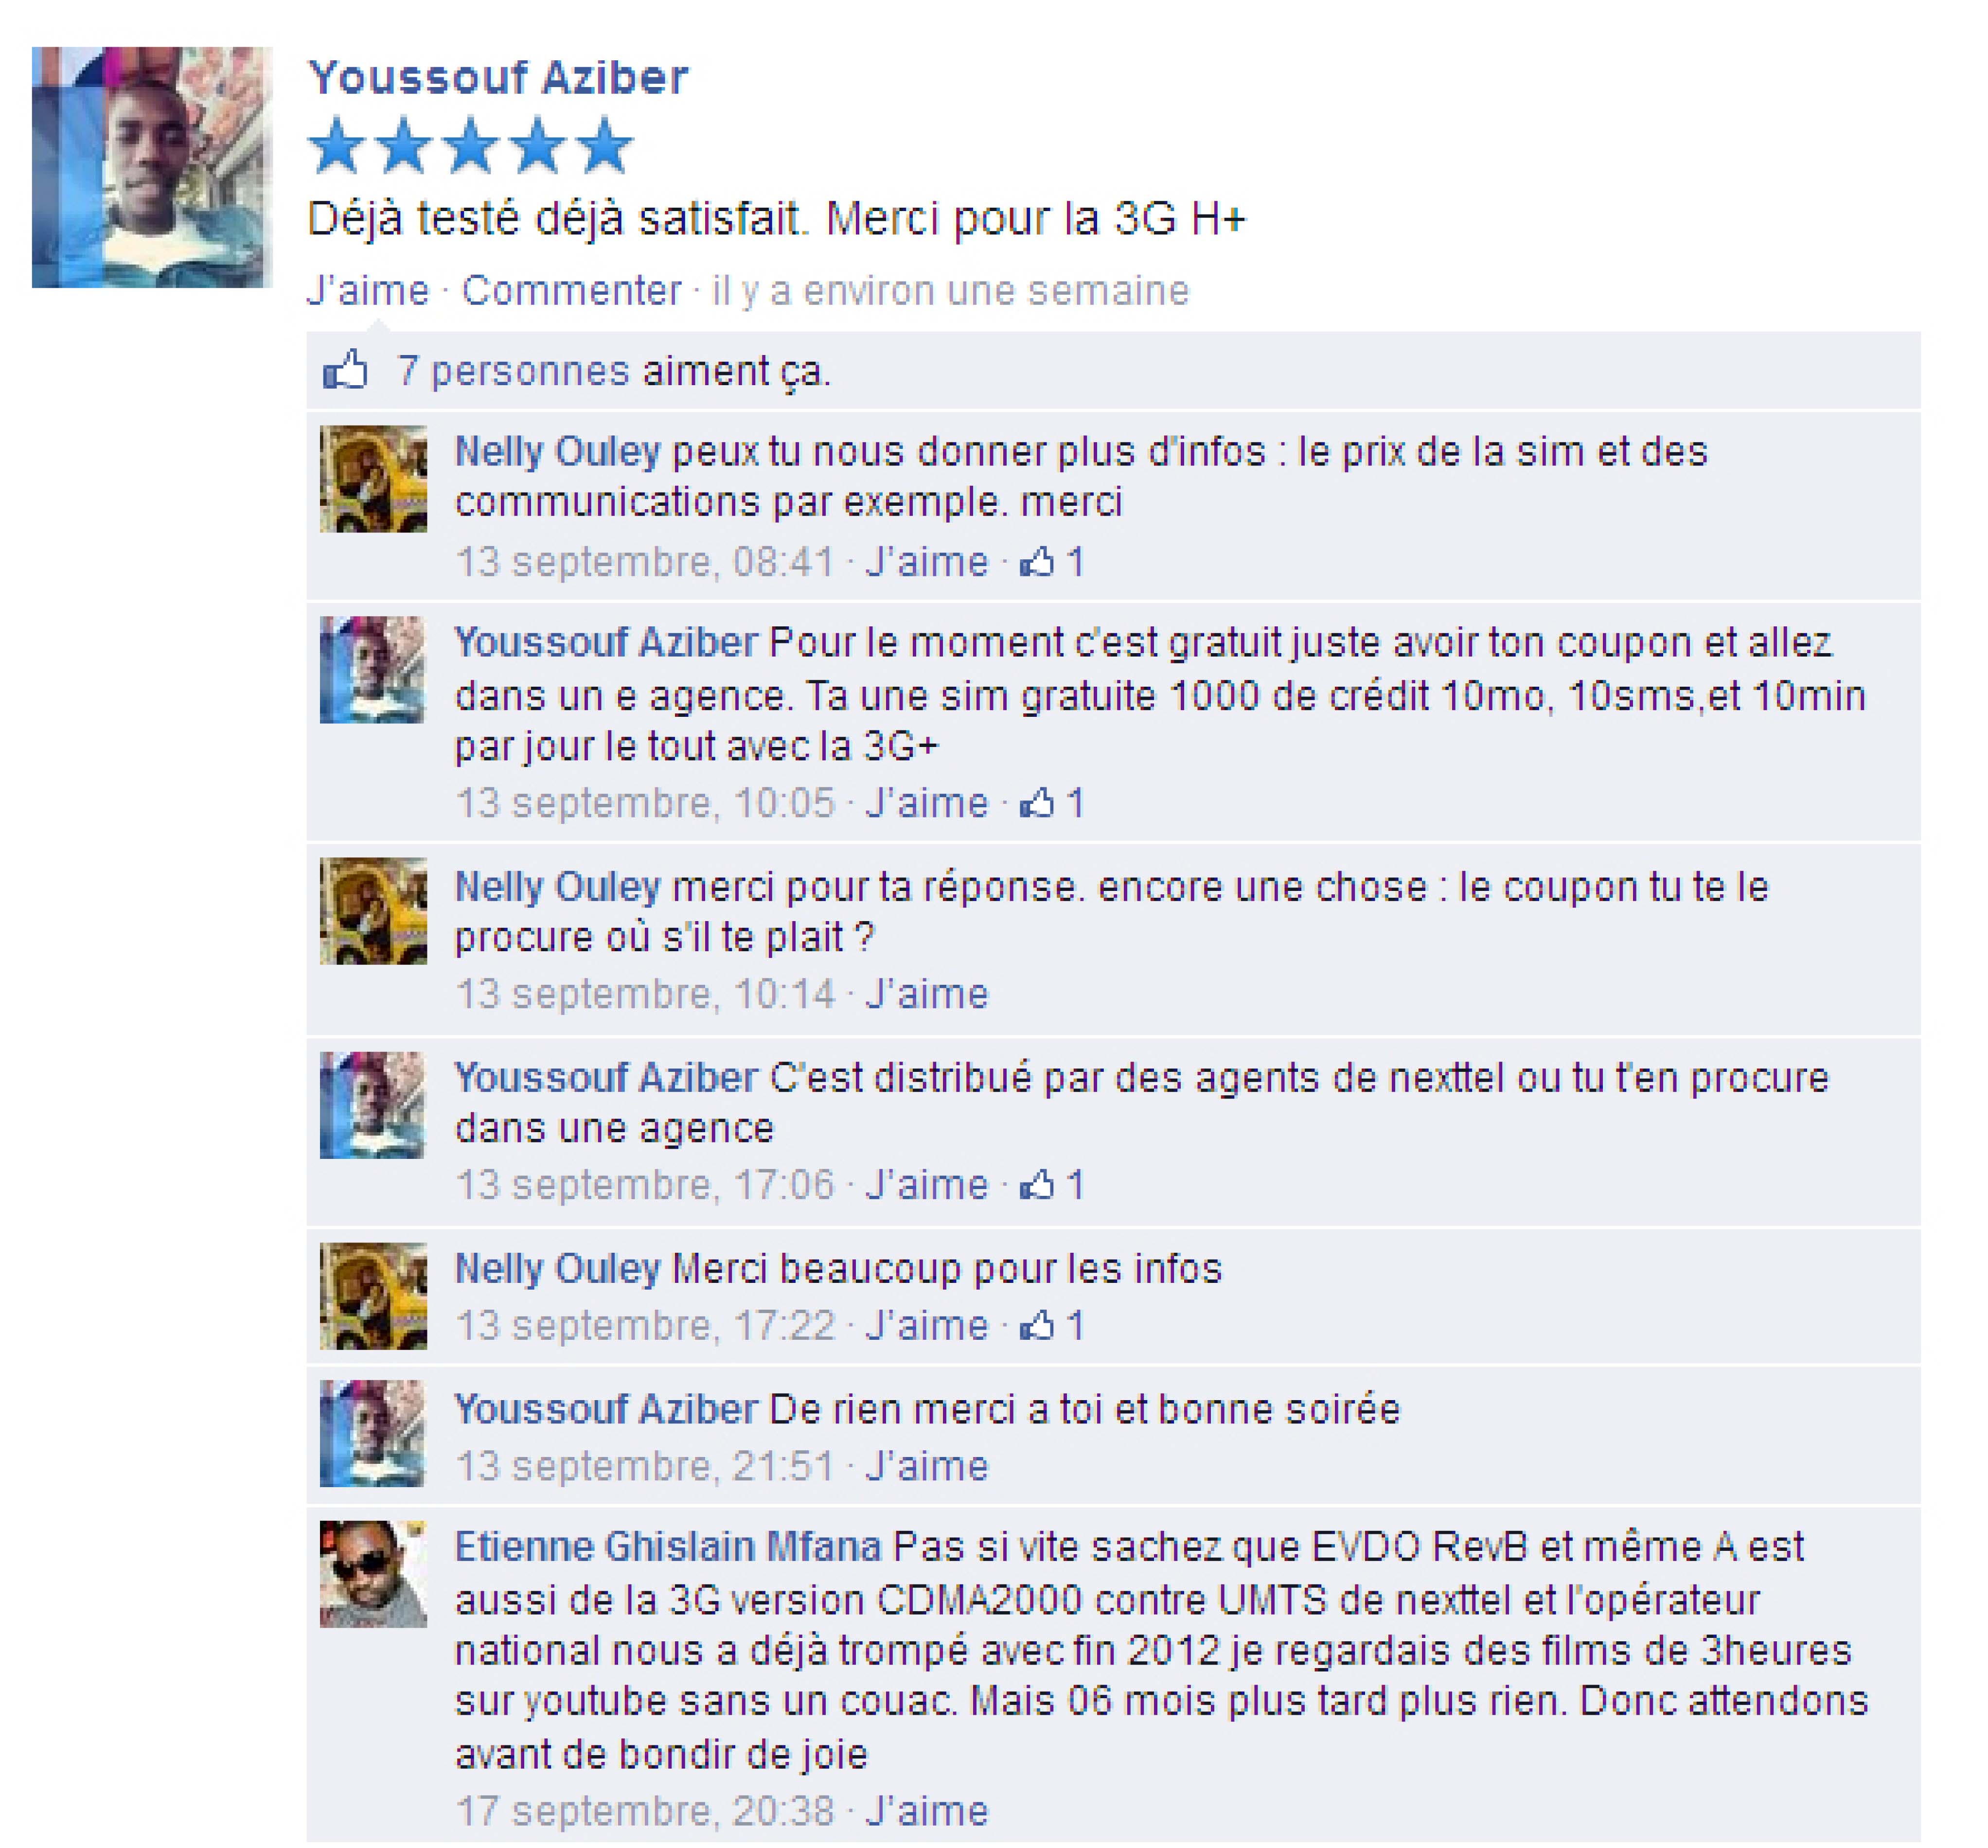Open the 13 septembre, 08:41 timestamp
This screenshot has width=1988, height=1848.
coord(645,562)
